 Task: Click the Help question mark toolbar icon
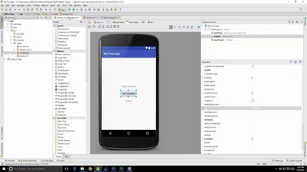pyautogui.click(x=120, y=10)
